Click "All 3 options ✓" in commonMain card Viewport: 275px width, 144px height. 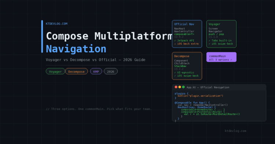click(220, 60)
